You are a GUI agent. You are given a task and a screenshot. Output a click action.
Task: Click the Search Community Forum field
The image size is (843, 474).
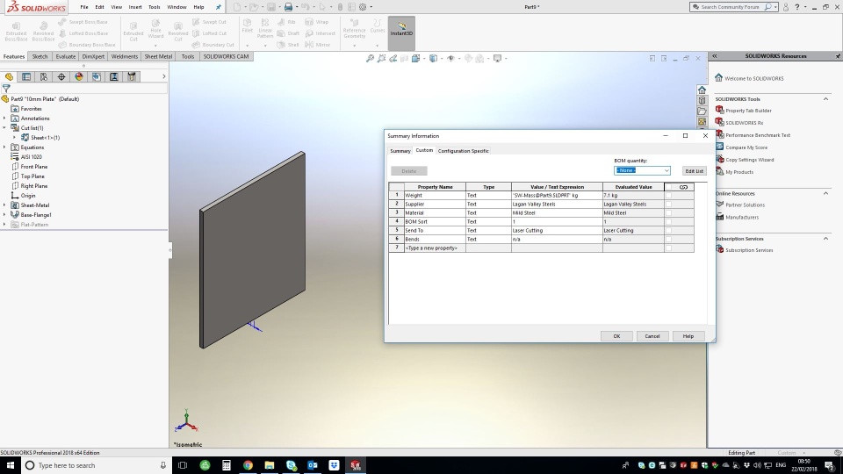[x=730, y=7]
